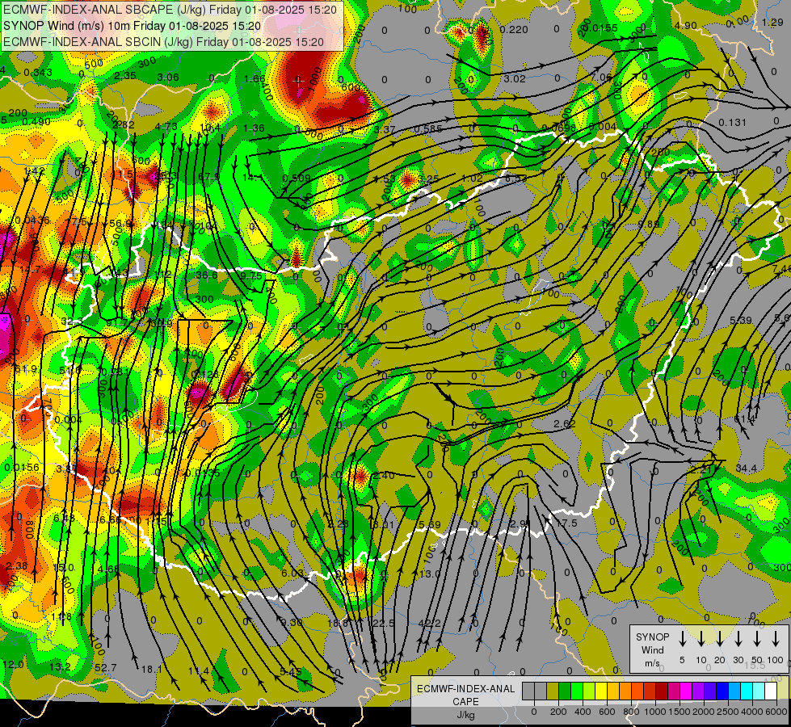Image resolution: width=791 pixels, height=727 pixels.
Task: Pick the dark red CAPE swatch at 1000
Action: coord(662,691)
